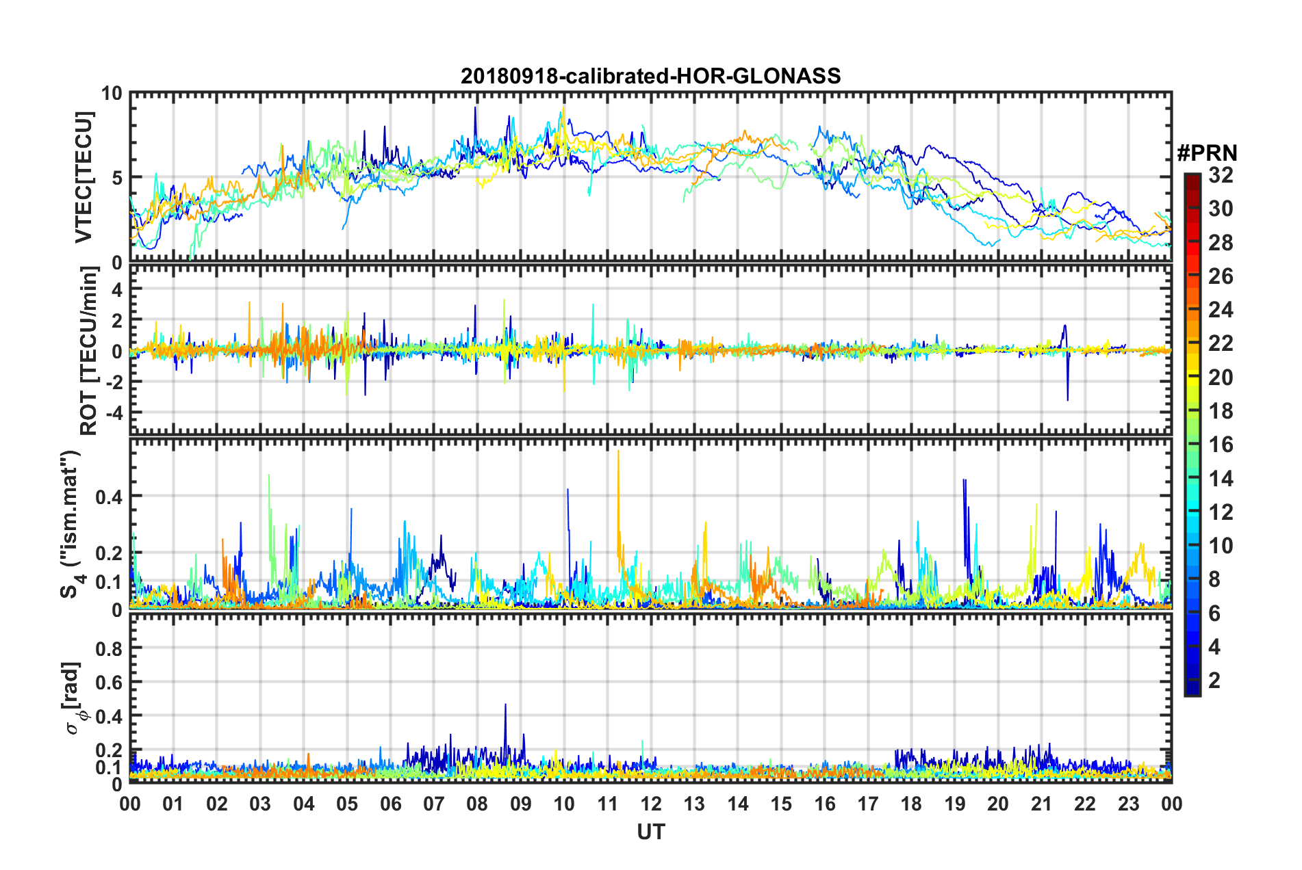Click colorbar tick label 18

point(1221,411)
